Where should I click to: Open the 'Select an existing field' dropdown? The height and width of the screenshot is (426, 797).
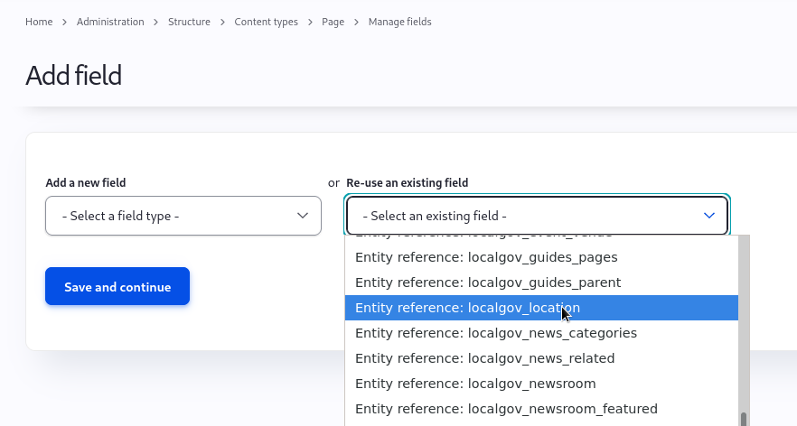538,216
